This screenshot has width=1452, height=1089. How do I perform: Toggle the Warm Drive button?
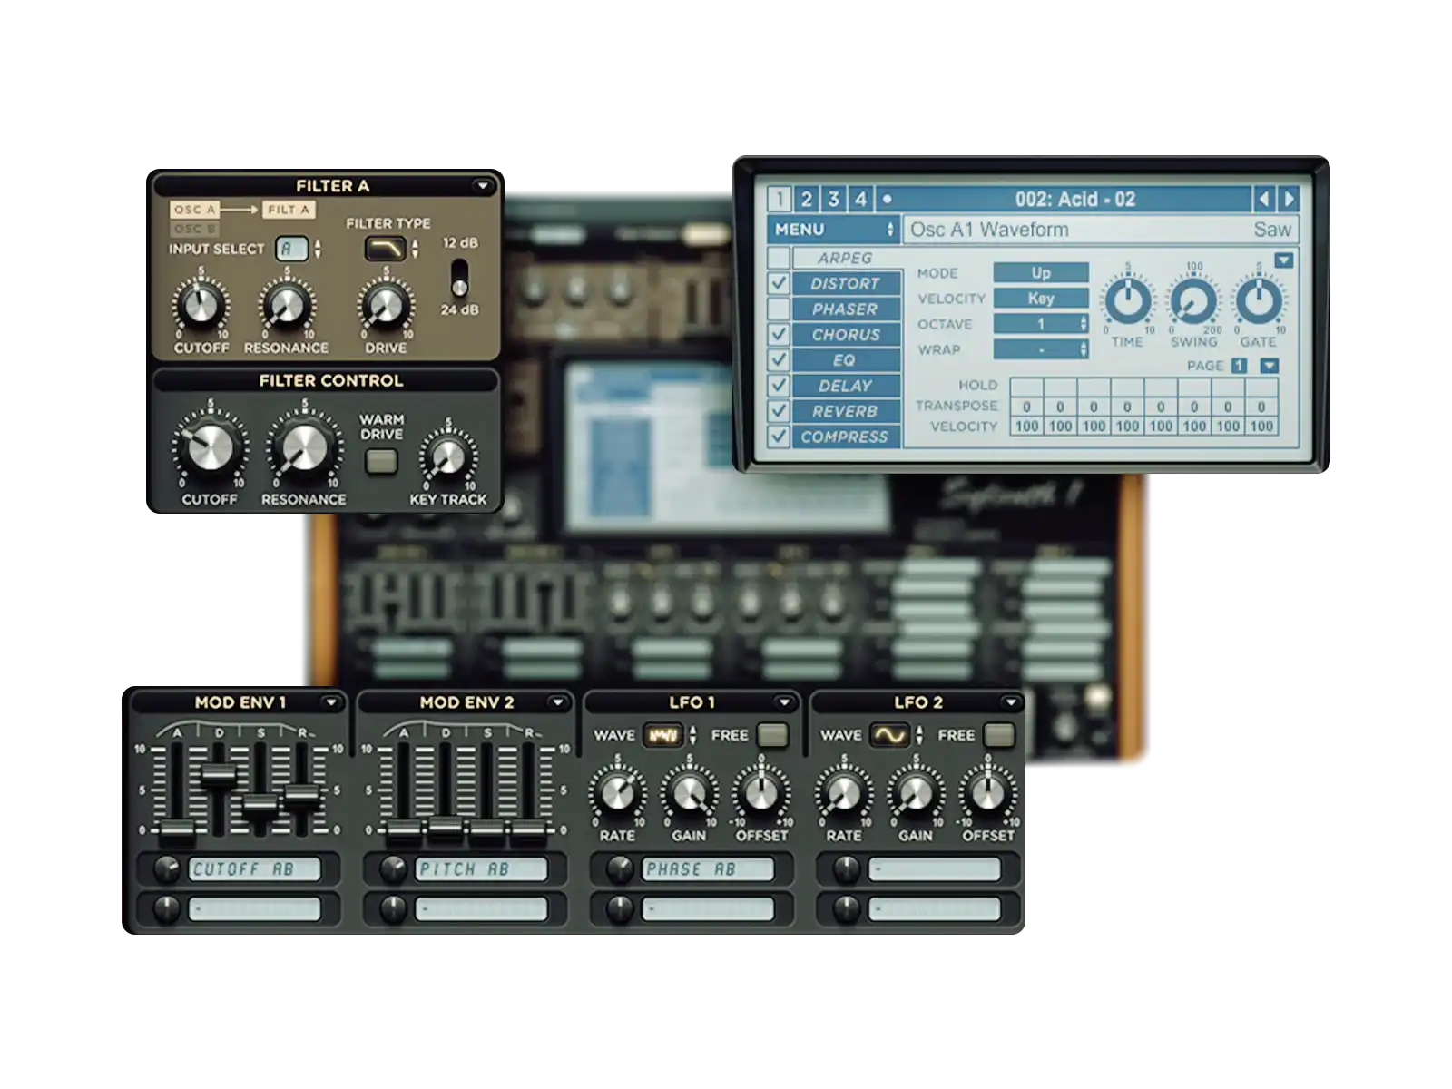pos(381,462)
